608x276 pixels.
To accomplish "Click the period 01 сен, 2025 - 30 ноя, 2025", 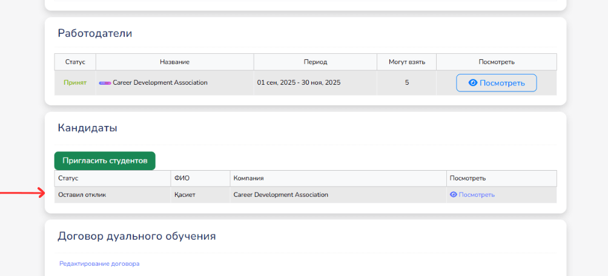I will coord(299,83).
